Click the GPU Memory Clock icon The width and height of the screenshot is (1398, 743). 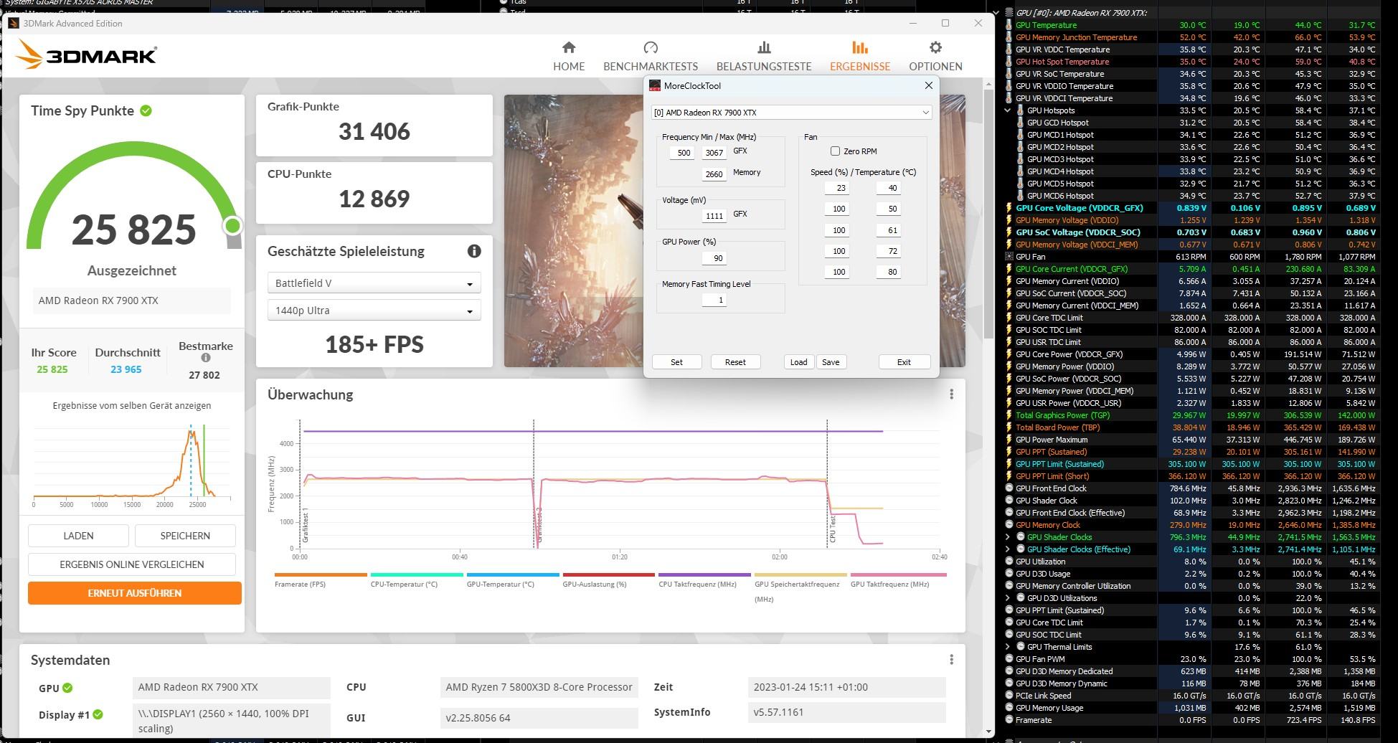click(1009, 525)
